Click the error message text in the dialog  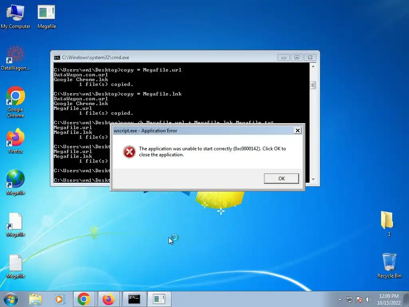(x=212, y=152)
